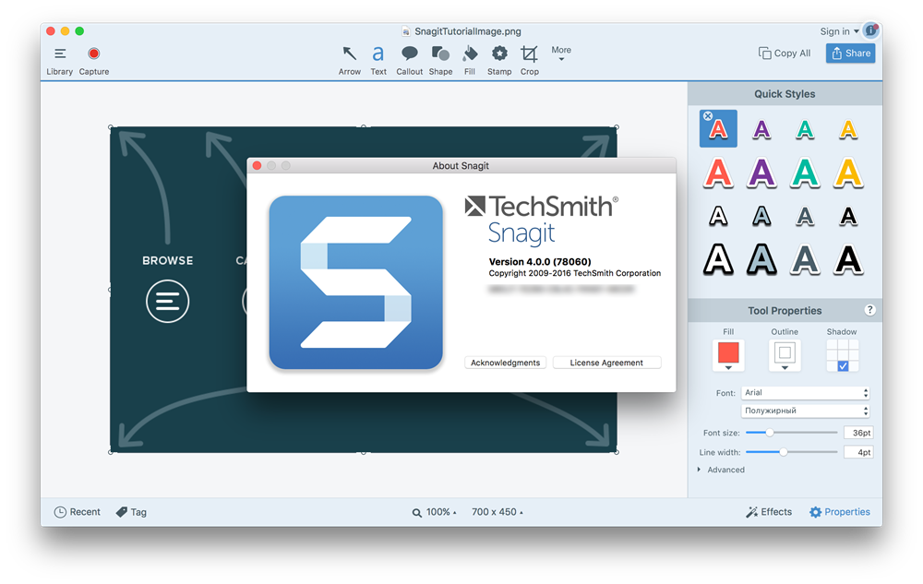Adjust the Line width slider

783,452
